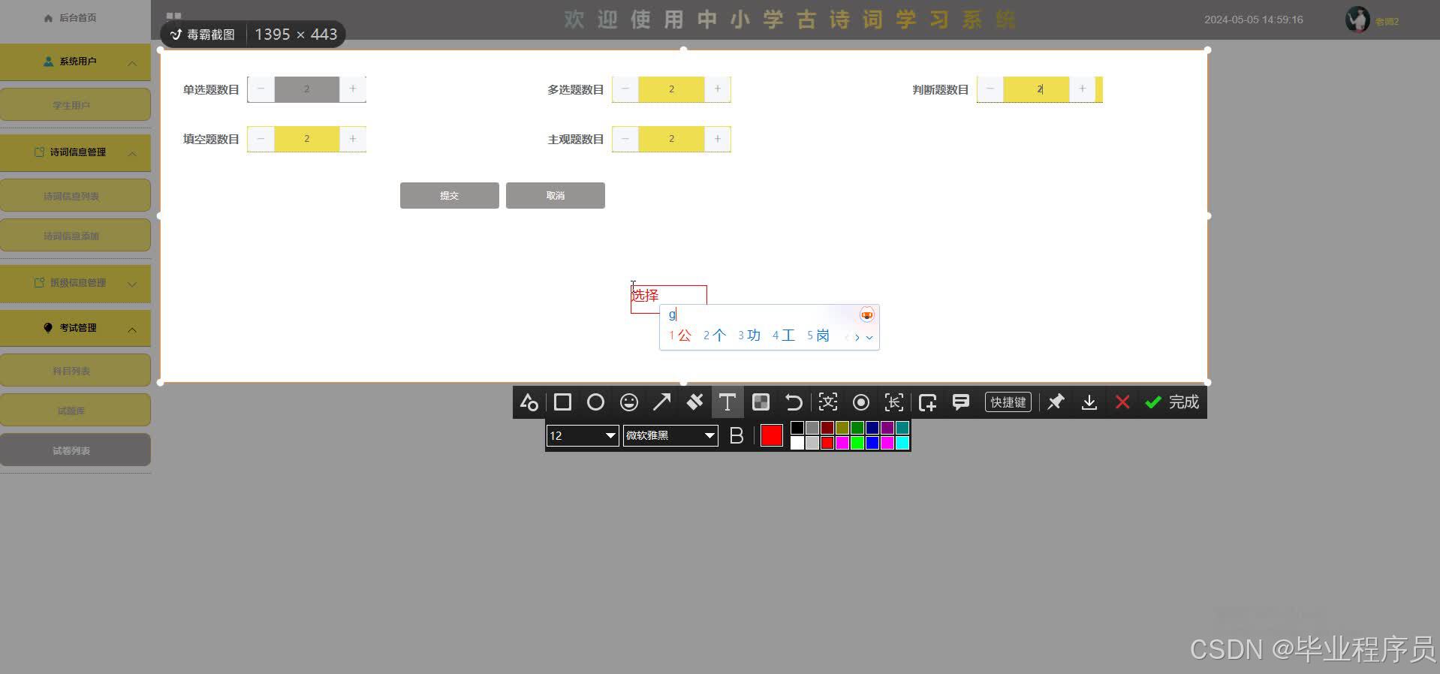The height and width of the screenshot is (674, 1440).
Task: Pick the teal color swatch
Action: tap(902, 428)
